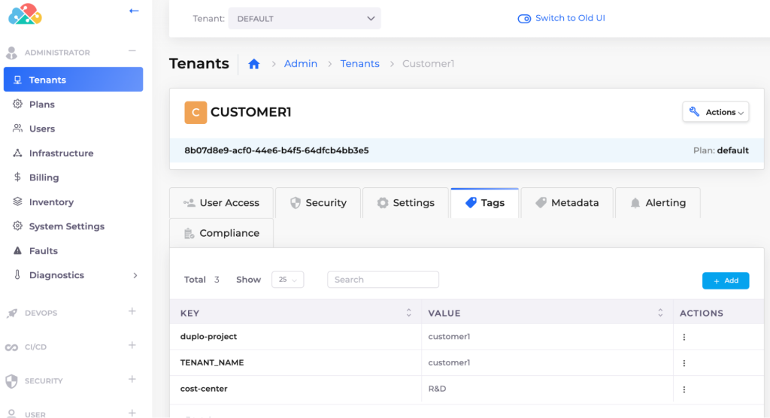
Task: Collapse the Administrator sidebar section
Action: tap(132, 51)
